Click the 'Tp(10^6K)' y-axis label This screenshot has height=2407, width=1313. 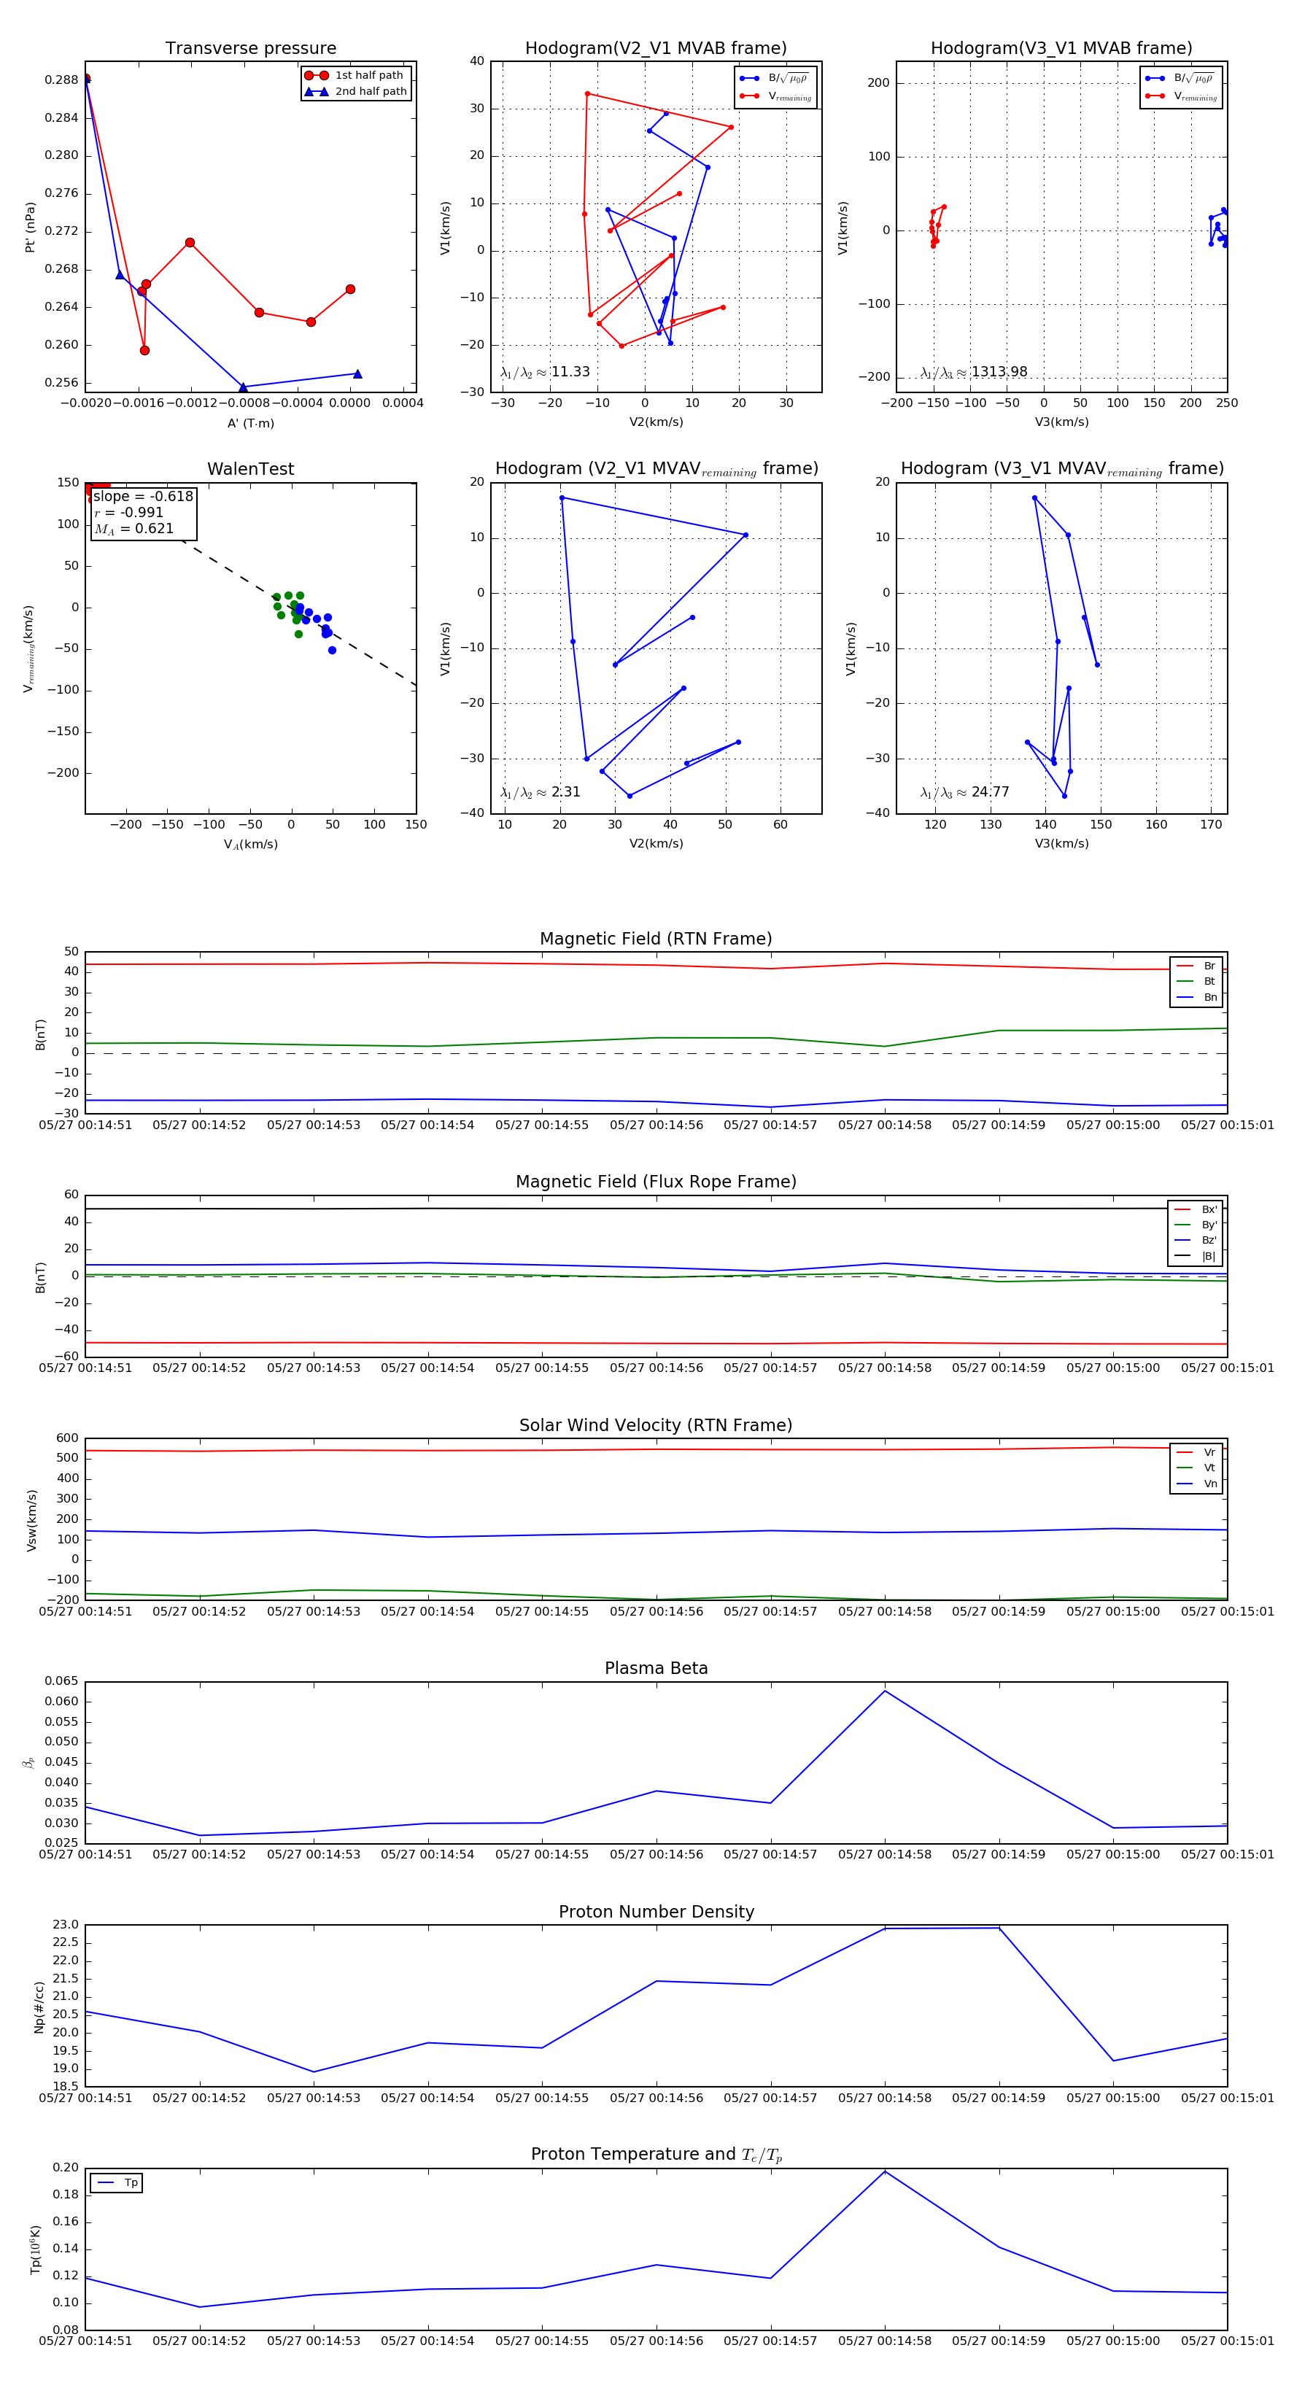(36, 2249)
